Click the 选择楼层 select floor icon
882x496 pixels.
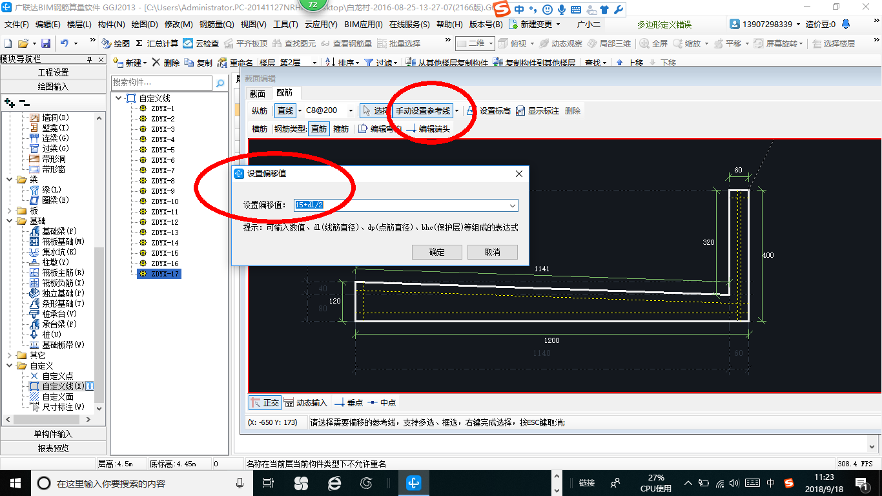(817, 43)
